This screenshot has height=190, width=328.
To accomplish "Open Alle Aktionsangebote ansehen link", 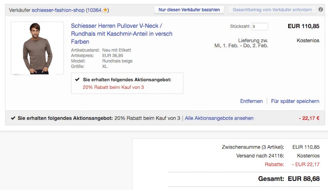I will 219,118.
